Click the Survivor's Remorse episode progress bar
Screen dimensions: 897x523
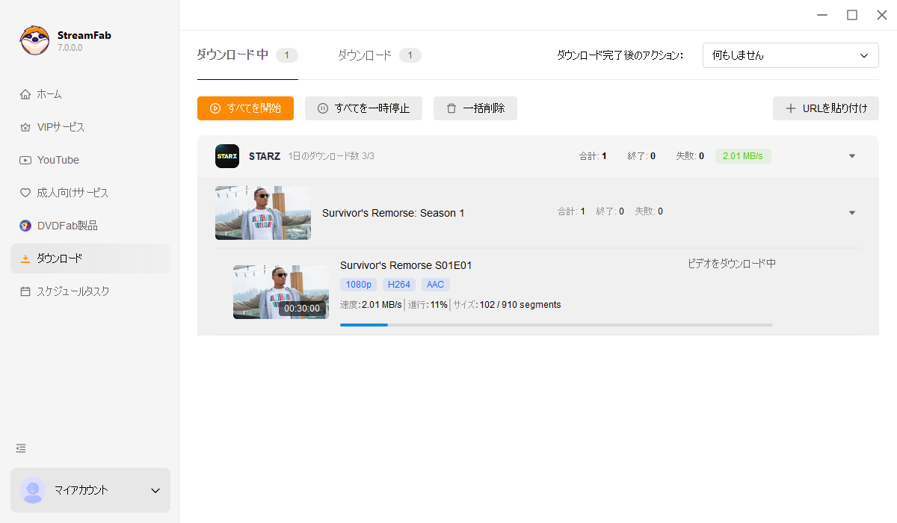coord(556,324)
